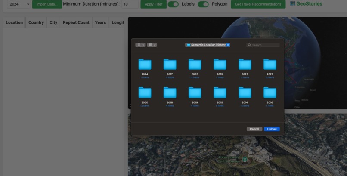Open the 2016 folder

270,93
